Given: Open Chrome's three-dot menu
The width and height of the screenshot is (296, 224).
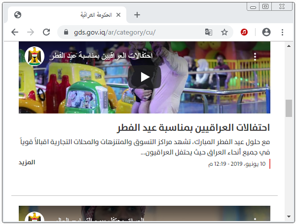Looking at the screenshot, I should [282, 32].
